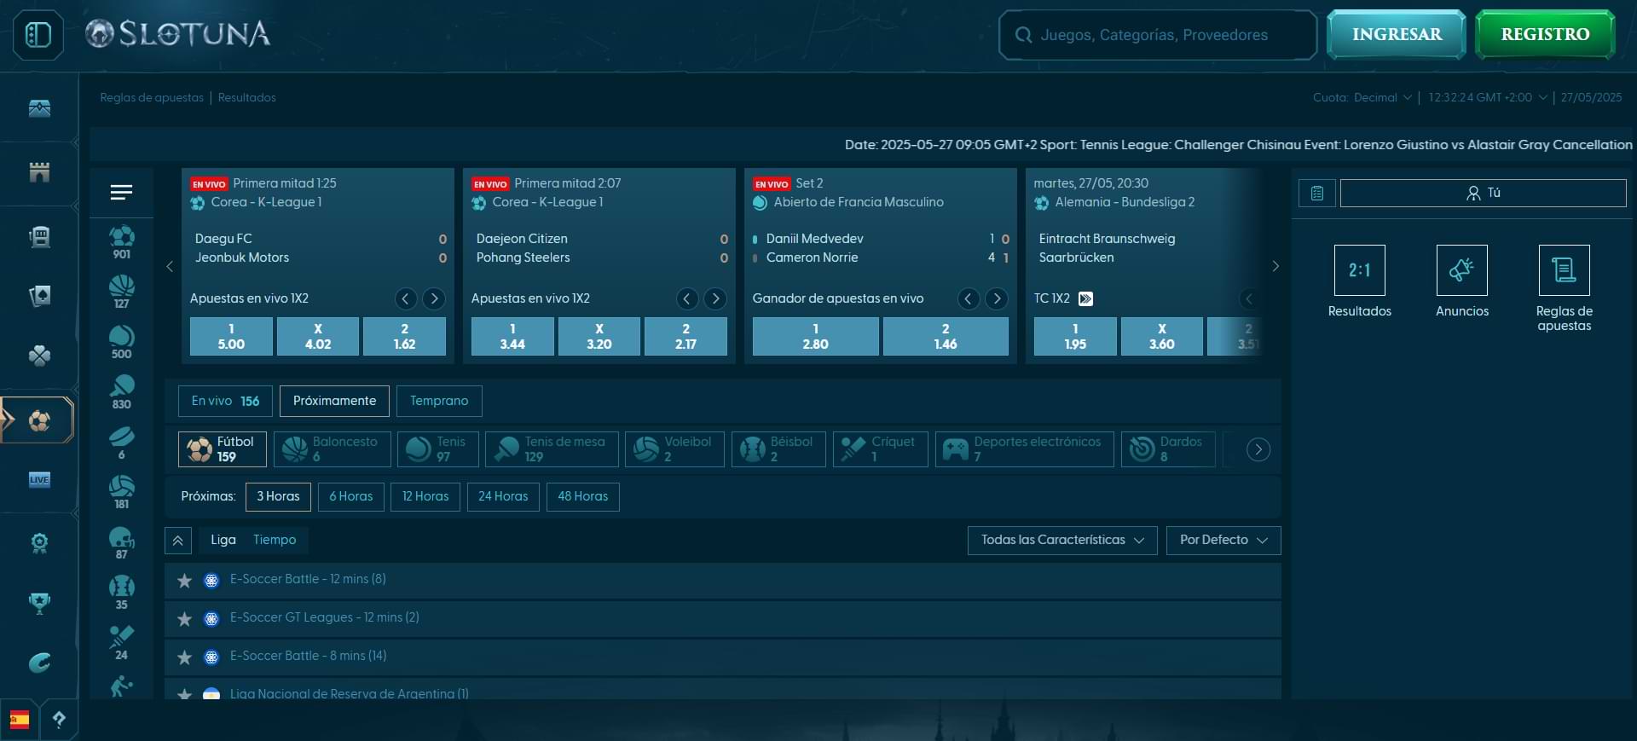This screenshot has width=1637, height=741.
Task: Open Por Defecto sorting dropdown
Action: [1223, 541]
